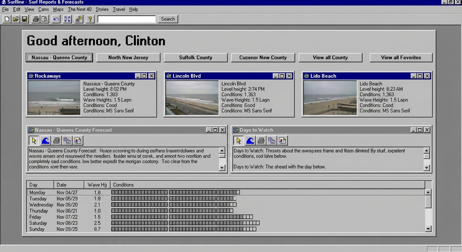Click scroll down arrow of forecast table

[428, 229]
